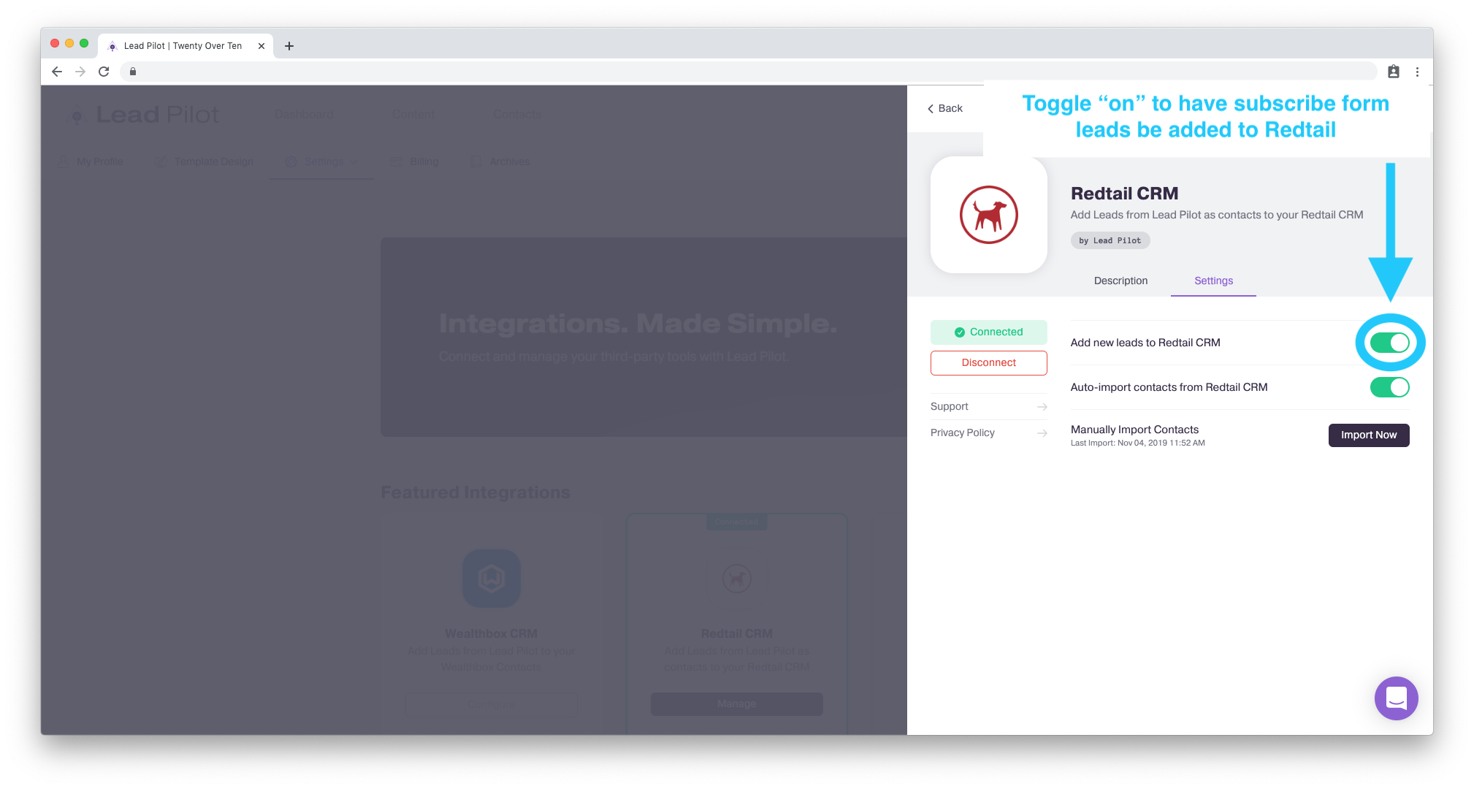Click the green Connected status badge
Screen dimensions: 1474x789
tap(989, 332)
